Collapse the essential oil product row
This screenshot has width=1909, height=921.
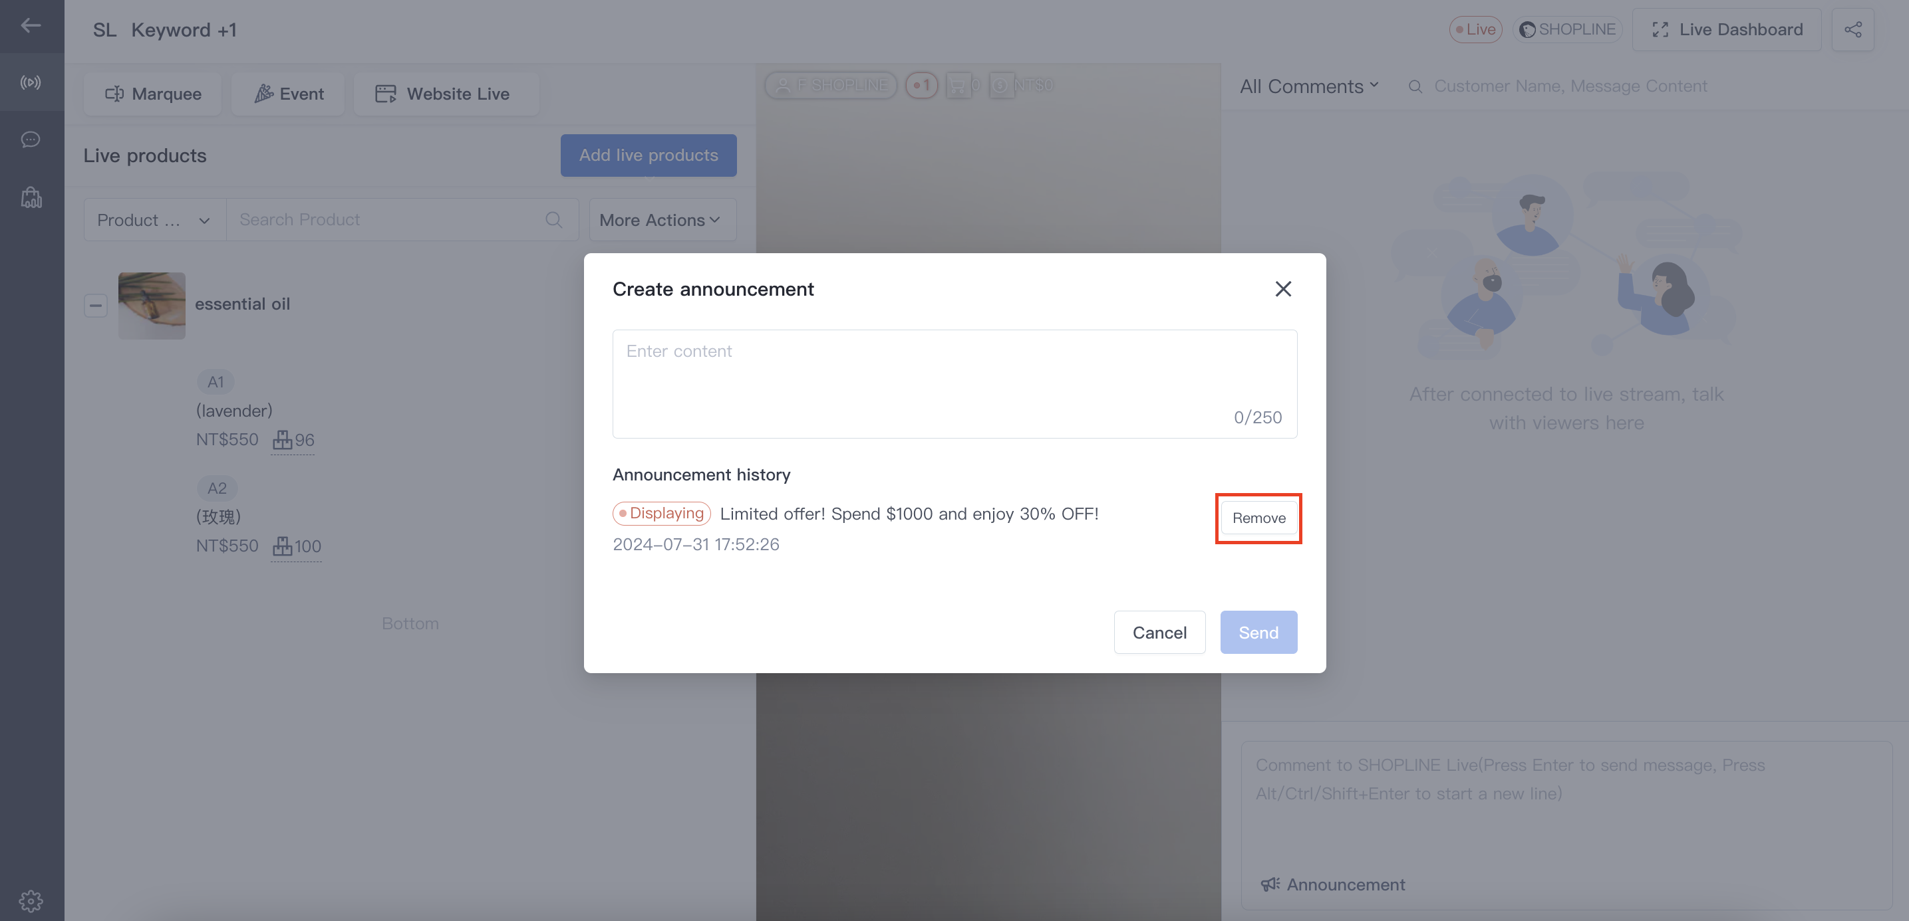pyautogui.click(x=96, y=305)
